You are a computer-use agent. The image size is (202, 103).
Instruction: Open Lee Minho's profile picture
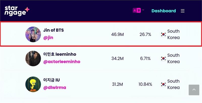click(x=33, y=59)
